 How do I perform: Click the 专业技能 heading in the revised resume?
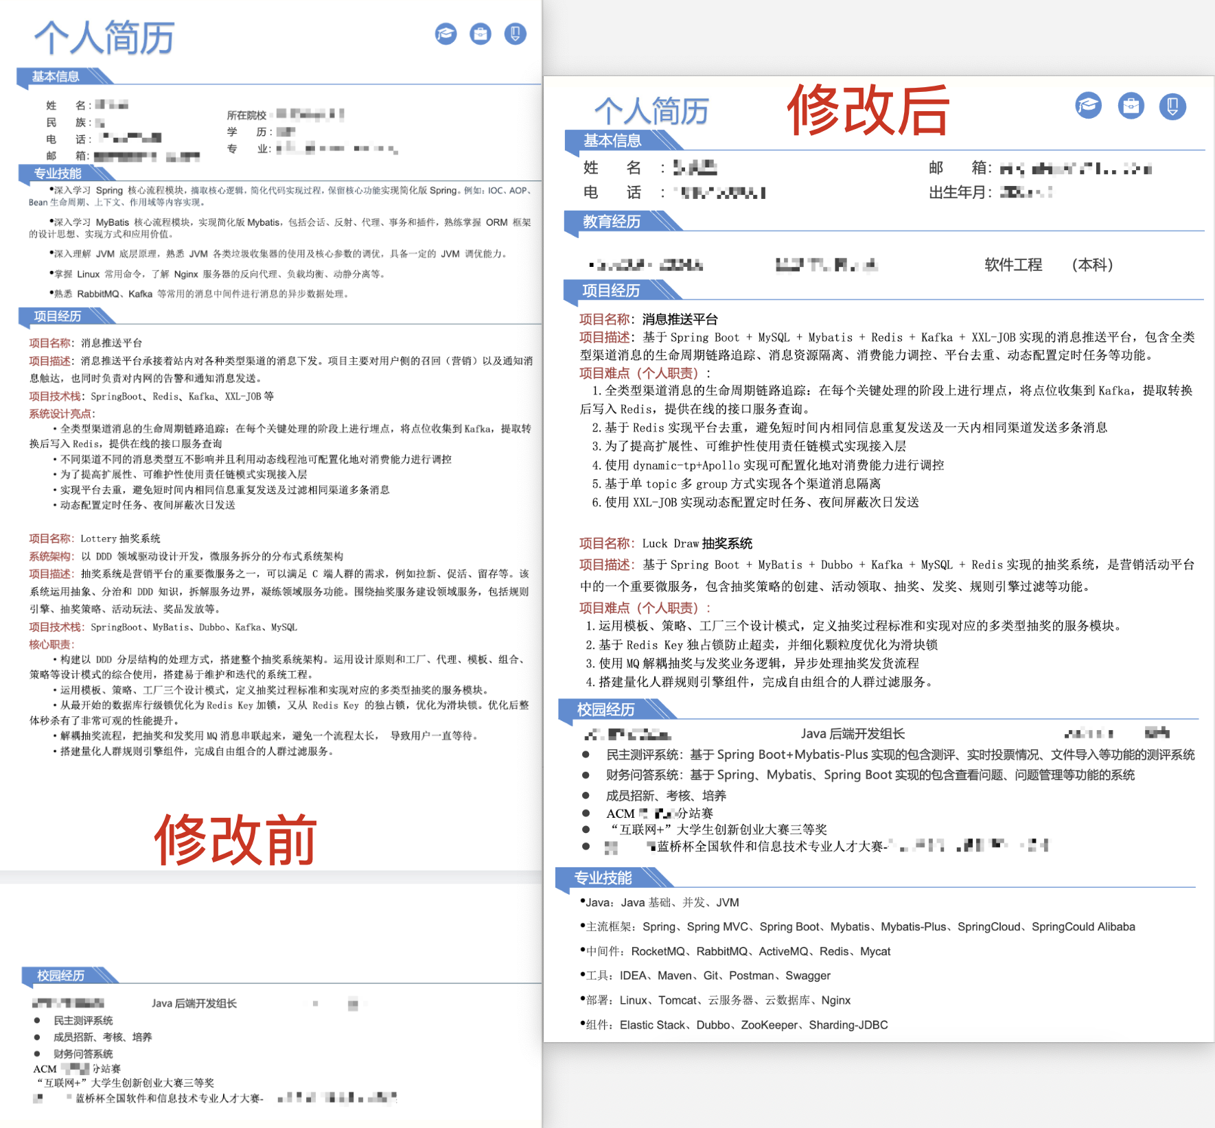coord(603,878)
